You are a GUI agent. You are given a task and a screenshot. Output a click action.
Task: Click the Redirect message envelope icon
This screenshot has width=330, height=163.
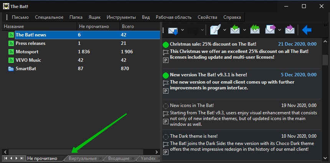[290, 30]
